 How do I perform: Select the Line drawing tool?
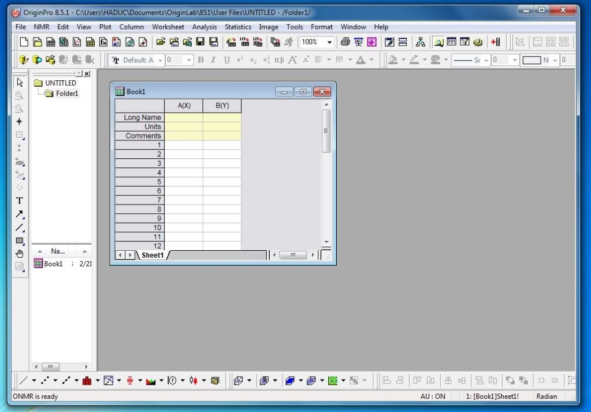click(x=20, y=227)
